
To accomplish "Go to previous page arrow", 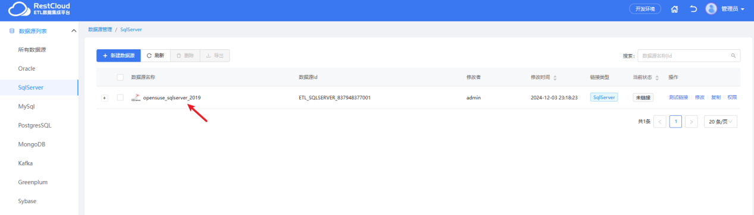I will click(660, 121).
